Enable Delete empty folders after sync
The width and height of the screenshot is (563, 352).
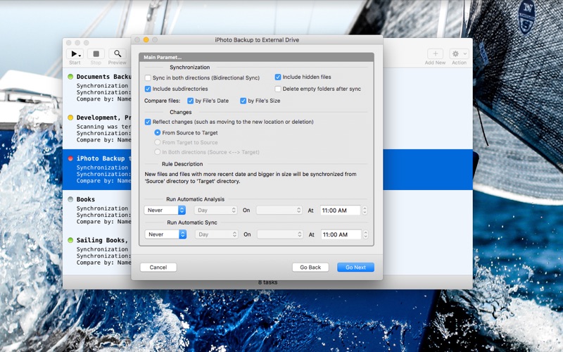pos(277,89)
